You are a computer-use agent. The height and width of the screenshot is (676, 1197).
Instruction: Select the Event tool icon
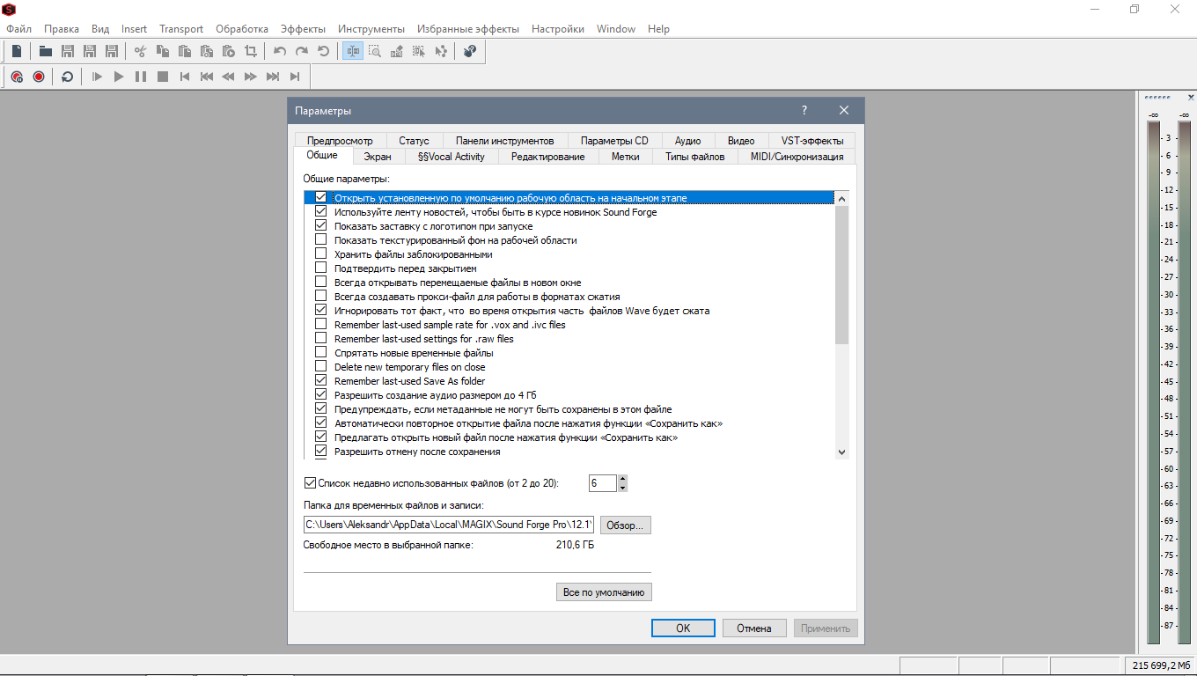(419, 51)
